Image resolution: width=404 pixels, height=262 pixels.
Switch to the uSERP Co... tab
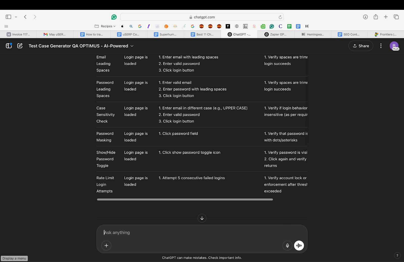click(x=129, y=34)
